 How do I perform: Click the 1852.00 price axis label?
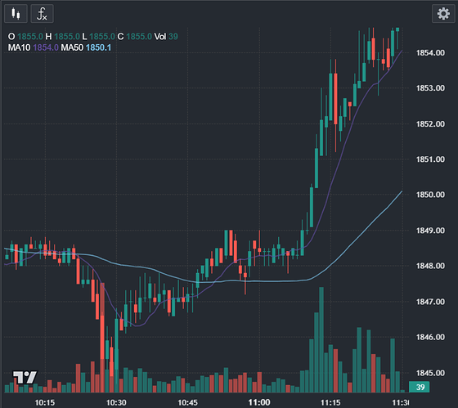pyautogui.click(x=430, y=123)
